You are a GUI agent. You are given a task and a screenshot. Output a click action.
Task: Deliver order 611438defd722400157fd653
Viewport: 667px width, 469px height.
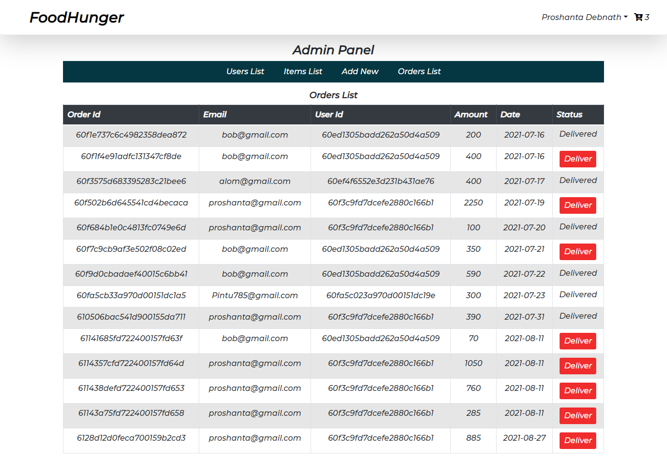click(x=578, y=390)
